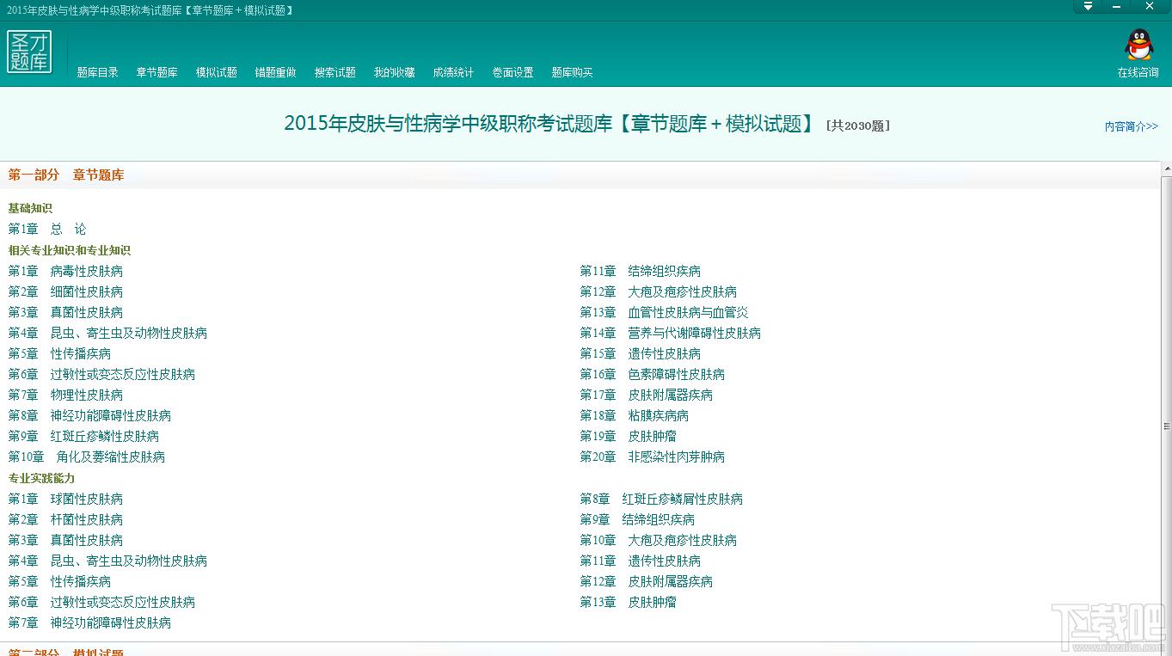Open 第16章 色素障碍性皮肤病
Image resolution: width=1172 pixels, height=656 pixels.
point(653,375)
